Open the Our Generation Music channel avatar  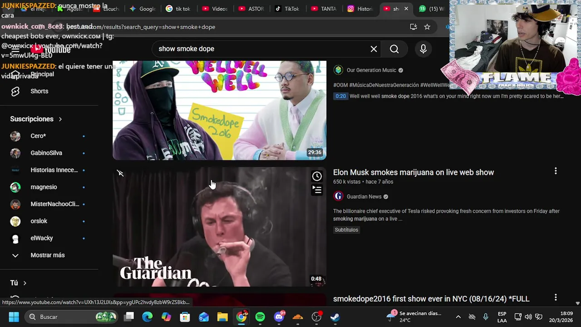pos(338,70)
